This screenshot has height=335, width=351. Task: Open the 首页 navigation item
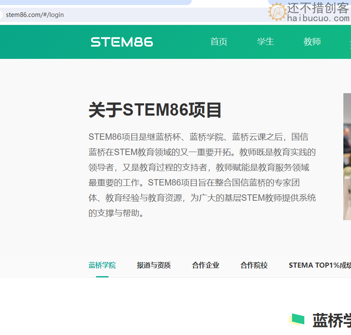coord(219,42)
